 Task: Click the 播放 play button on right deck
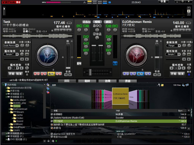140,74
